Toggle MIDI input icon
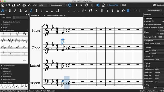 coord(70,5)
